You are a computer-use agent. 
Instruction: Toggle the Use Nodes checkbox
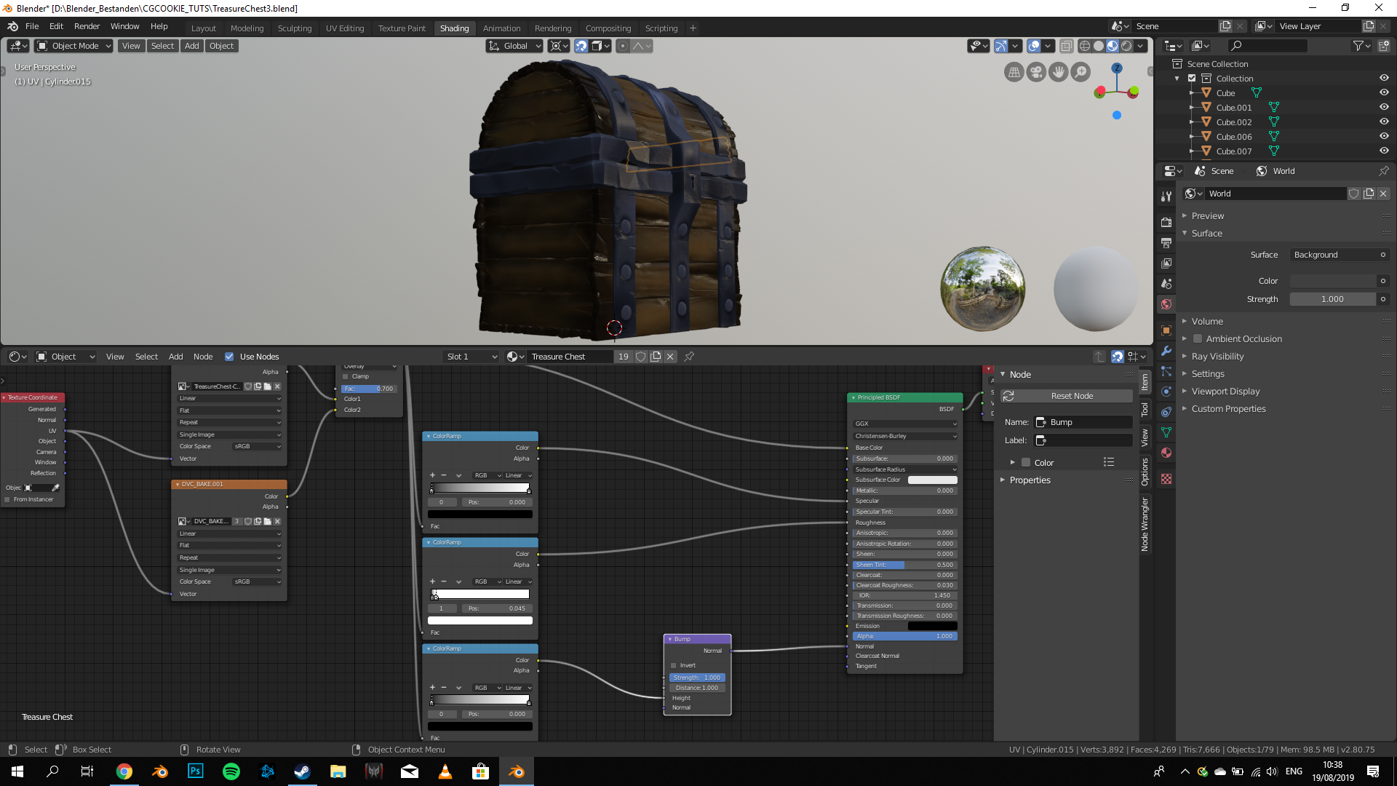(x=229, y=357)
